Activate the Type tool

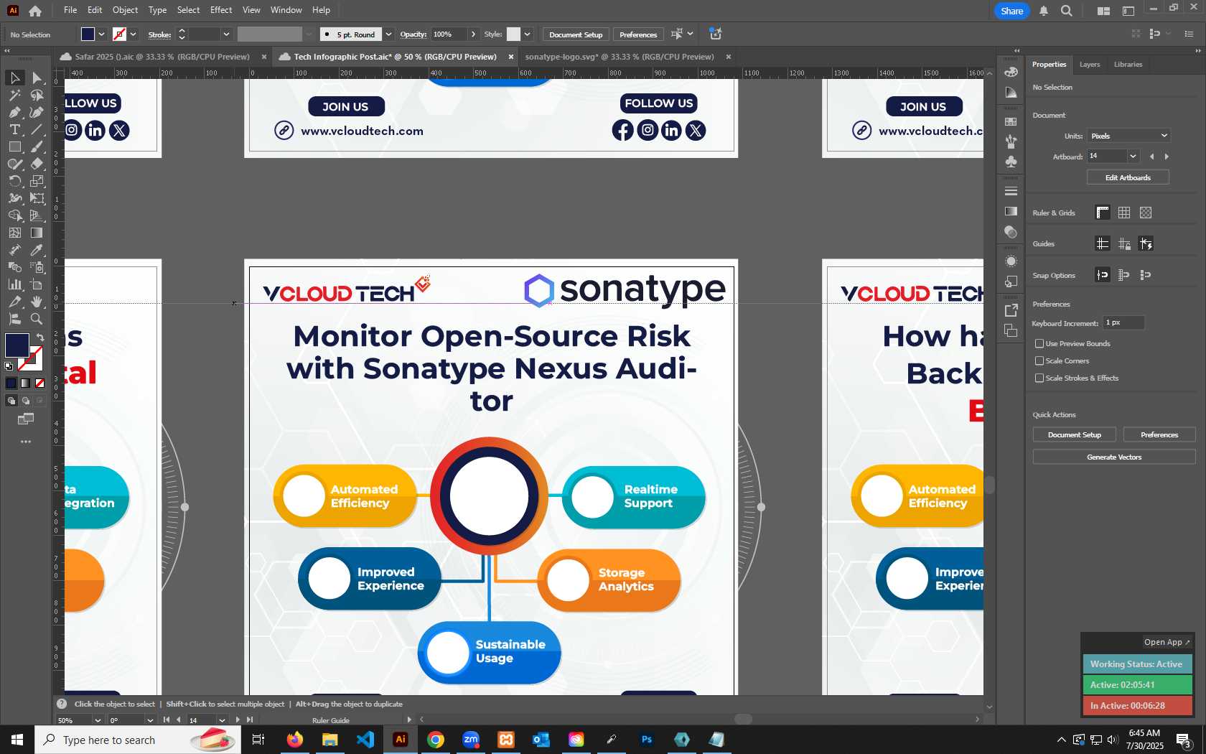14,129
